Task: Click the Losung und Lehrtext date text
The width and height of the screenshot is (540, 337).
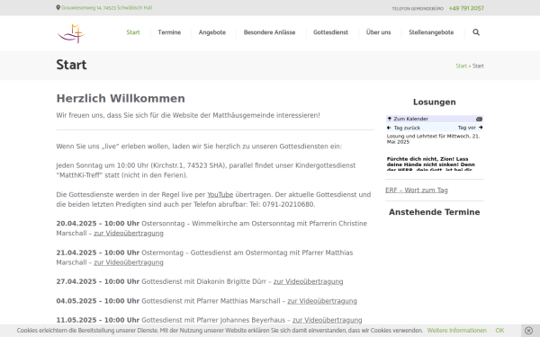Action: click(433, 139)
